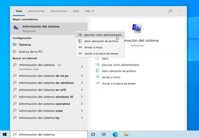Screen dimensions: 199x138
Task: Switch to the Todo tab
Action: pos(19,11)
